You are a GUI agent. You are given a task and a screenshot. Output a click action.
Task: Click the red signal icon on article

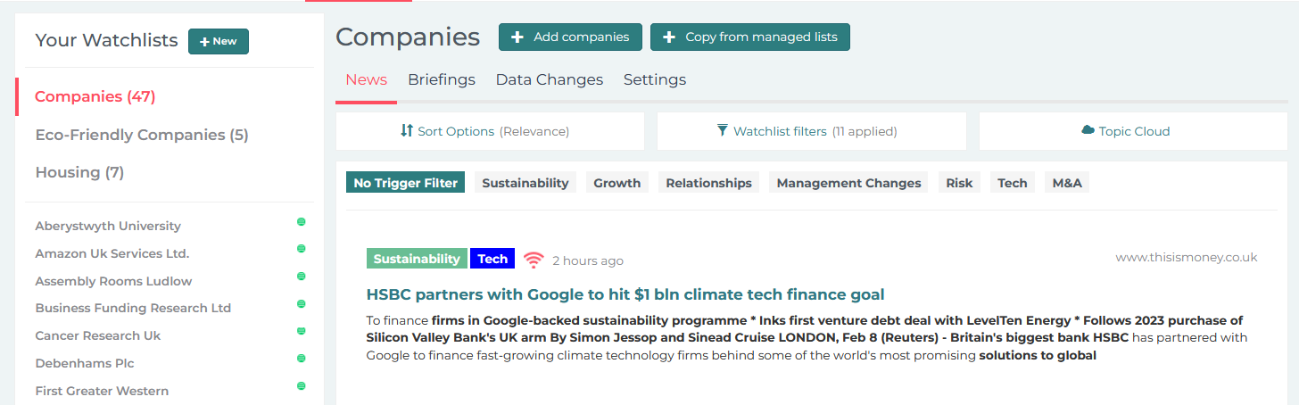[x=534, y=260]
